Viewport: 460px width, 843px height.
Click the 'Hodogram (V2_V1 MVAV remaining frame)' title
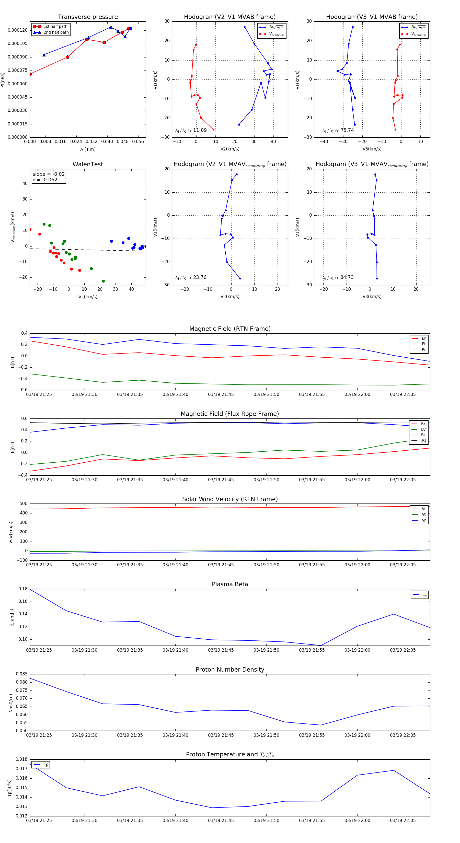coord(230,164)
